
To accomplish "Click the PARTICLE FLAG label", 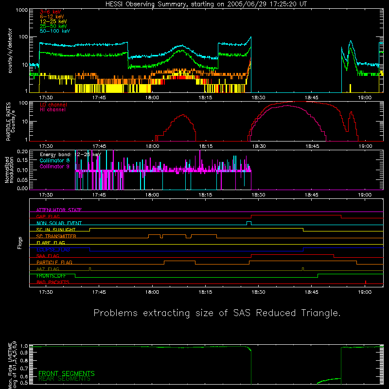I will pyautogui.click(x=54, y=262).
